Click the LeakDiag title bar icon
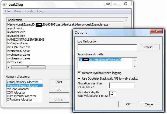The height and width of the screenshot is (114, 167). click(x=5, y=5)
